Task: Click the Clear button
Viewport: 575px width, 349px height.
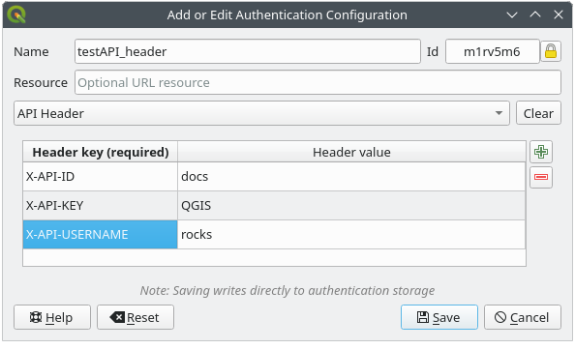Action: (538, 113)
